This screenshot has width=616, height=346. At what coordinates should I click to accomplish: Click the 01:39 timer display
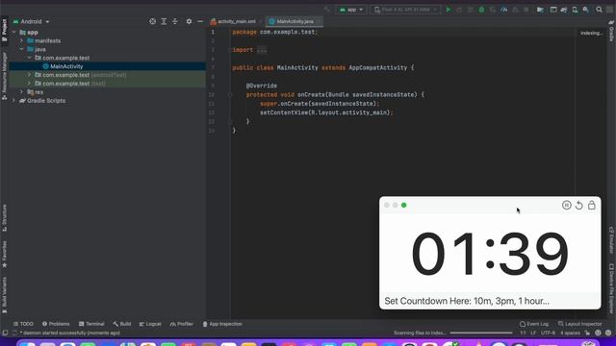[490, 254]
